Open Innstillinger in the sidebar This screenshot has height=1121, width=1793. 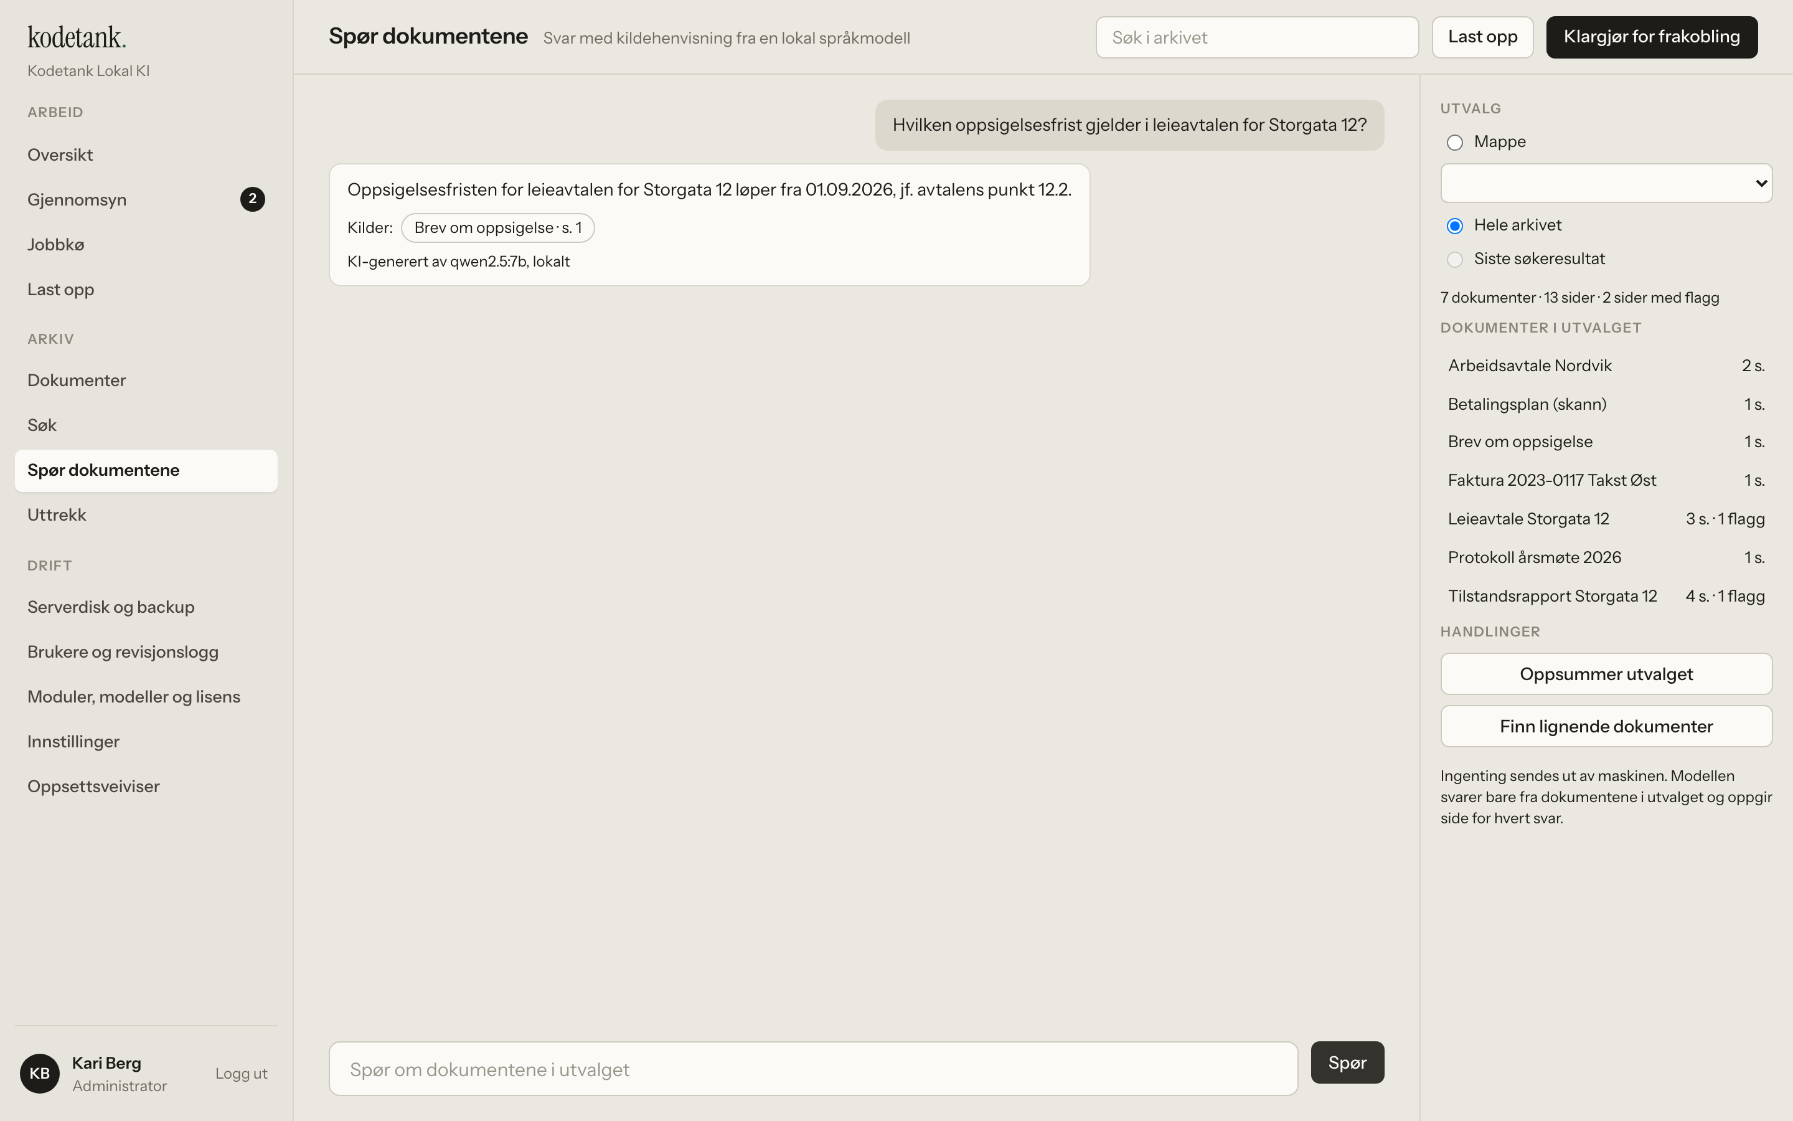146,741
